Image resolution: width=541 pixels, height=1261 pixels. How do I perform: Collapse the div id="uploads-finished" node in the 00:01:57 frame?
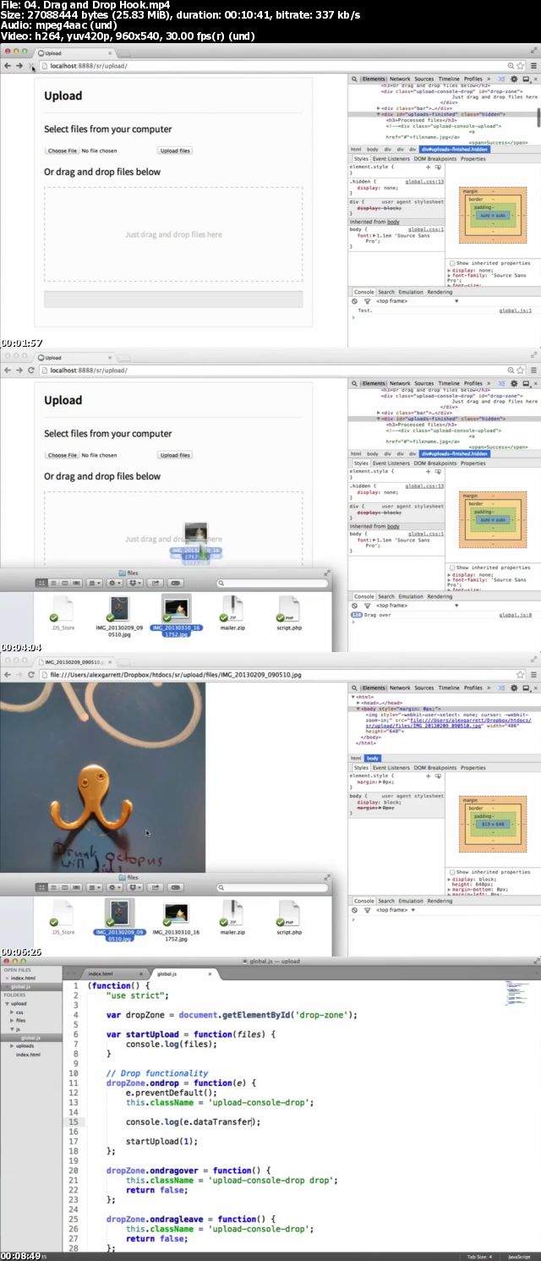click(x=378, y=114)
